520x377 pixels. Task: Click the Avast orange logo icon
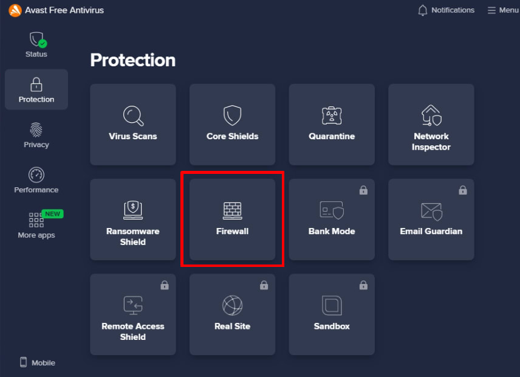tap(15, 10)
